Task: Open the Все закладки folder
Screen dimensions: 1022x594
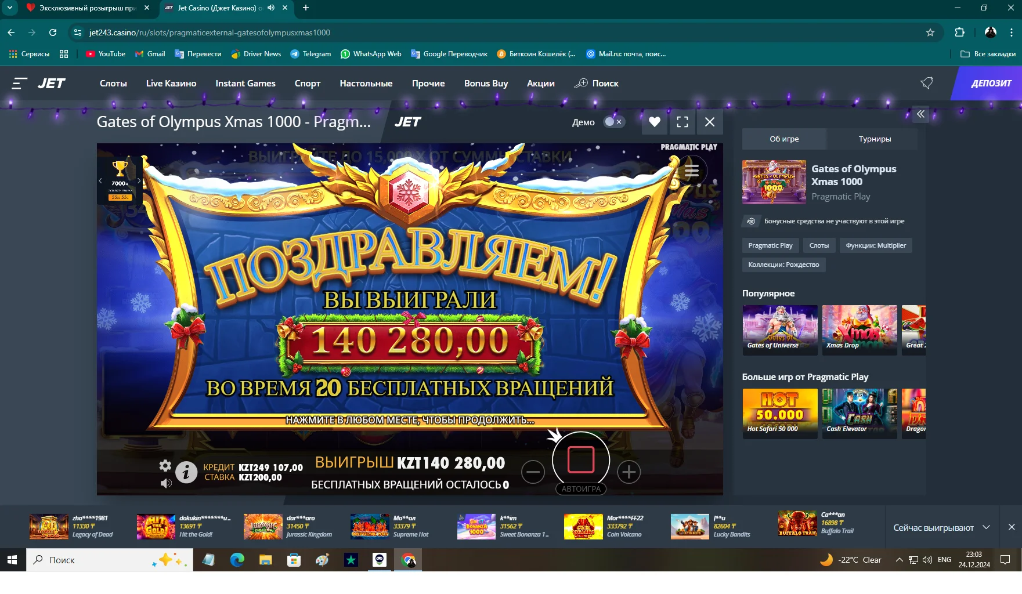Action: pos(988,54)
